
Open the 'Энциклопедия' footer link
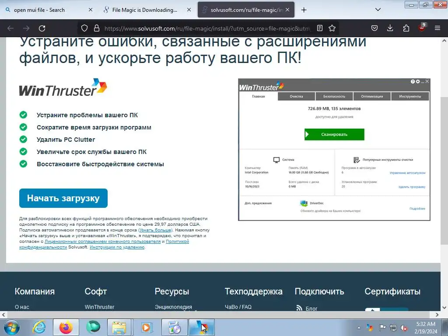(173, 307)
